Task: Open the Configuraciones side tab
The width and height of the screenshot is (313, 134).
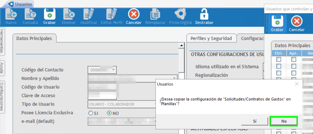Action: pos(2,97)
